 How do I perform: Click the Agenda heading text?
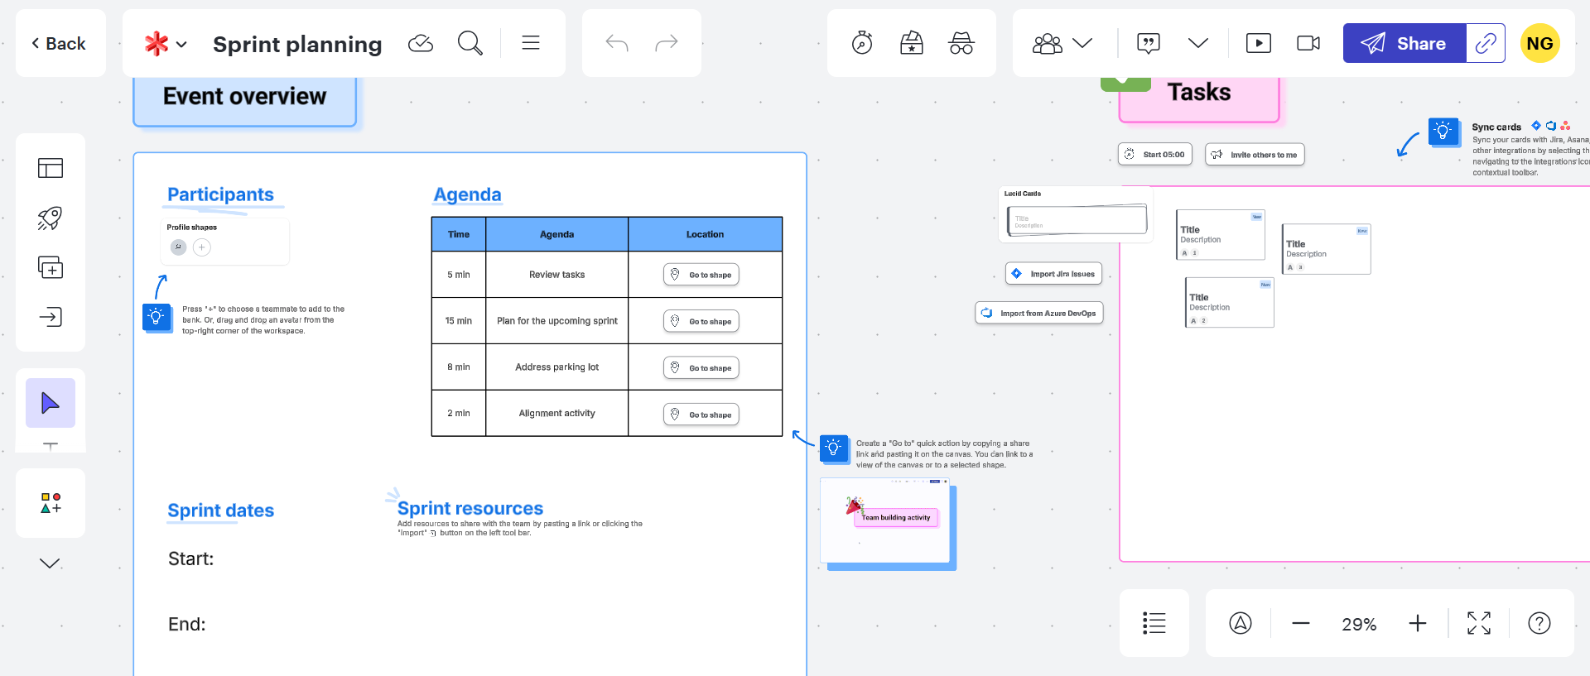point(467,194)
